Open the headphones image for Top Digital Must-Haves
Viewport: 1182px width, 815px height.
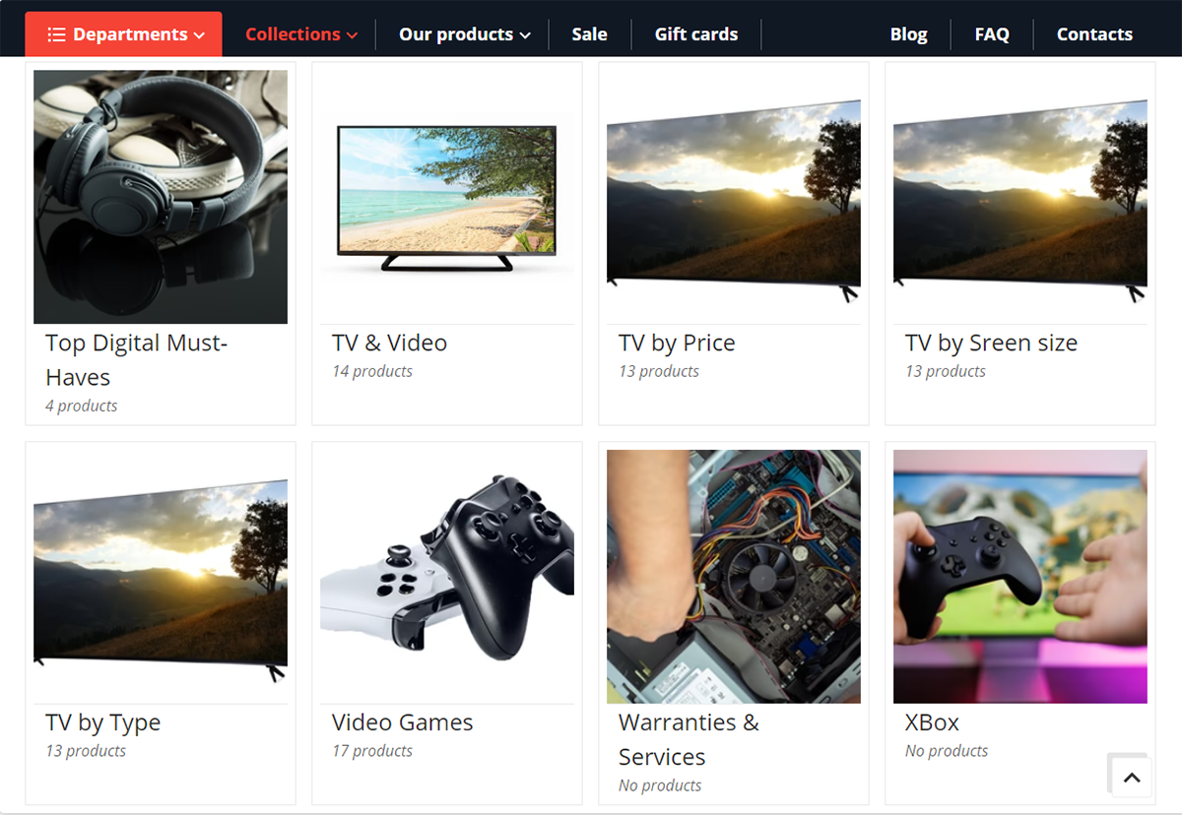point(160,195)
